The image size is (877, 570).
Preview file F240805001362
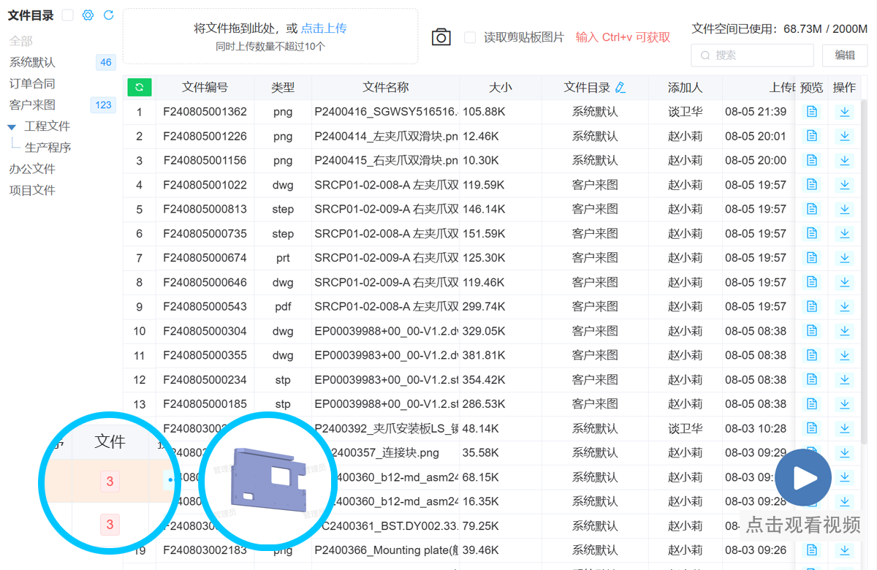click(811, 112)
